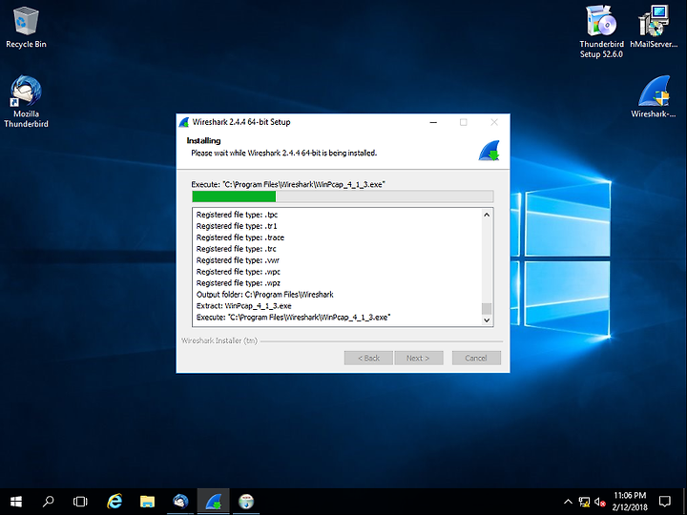Image resolution: width=687 pixels, height=515 pixels.
Task: Open Task View on the taskbar
Action: tap(80, 502)
